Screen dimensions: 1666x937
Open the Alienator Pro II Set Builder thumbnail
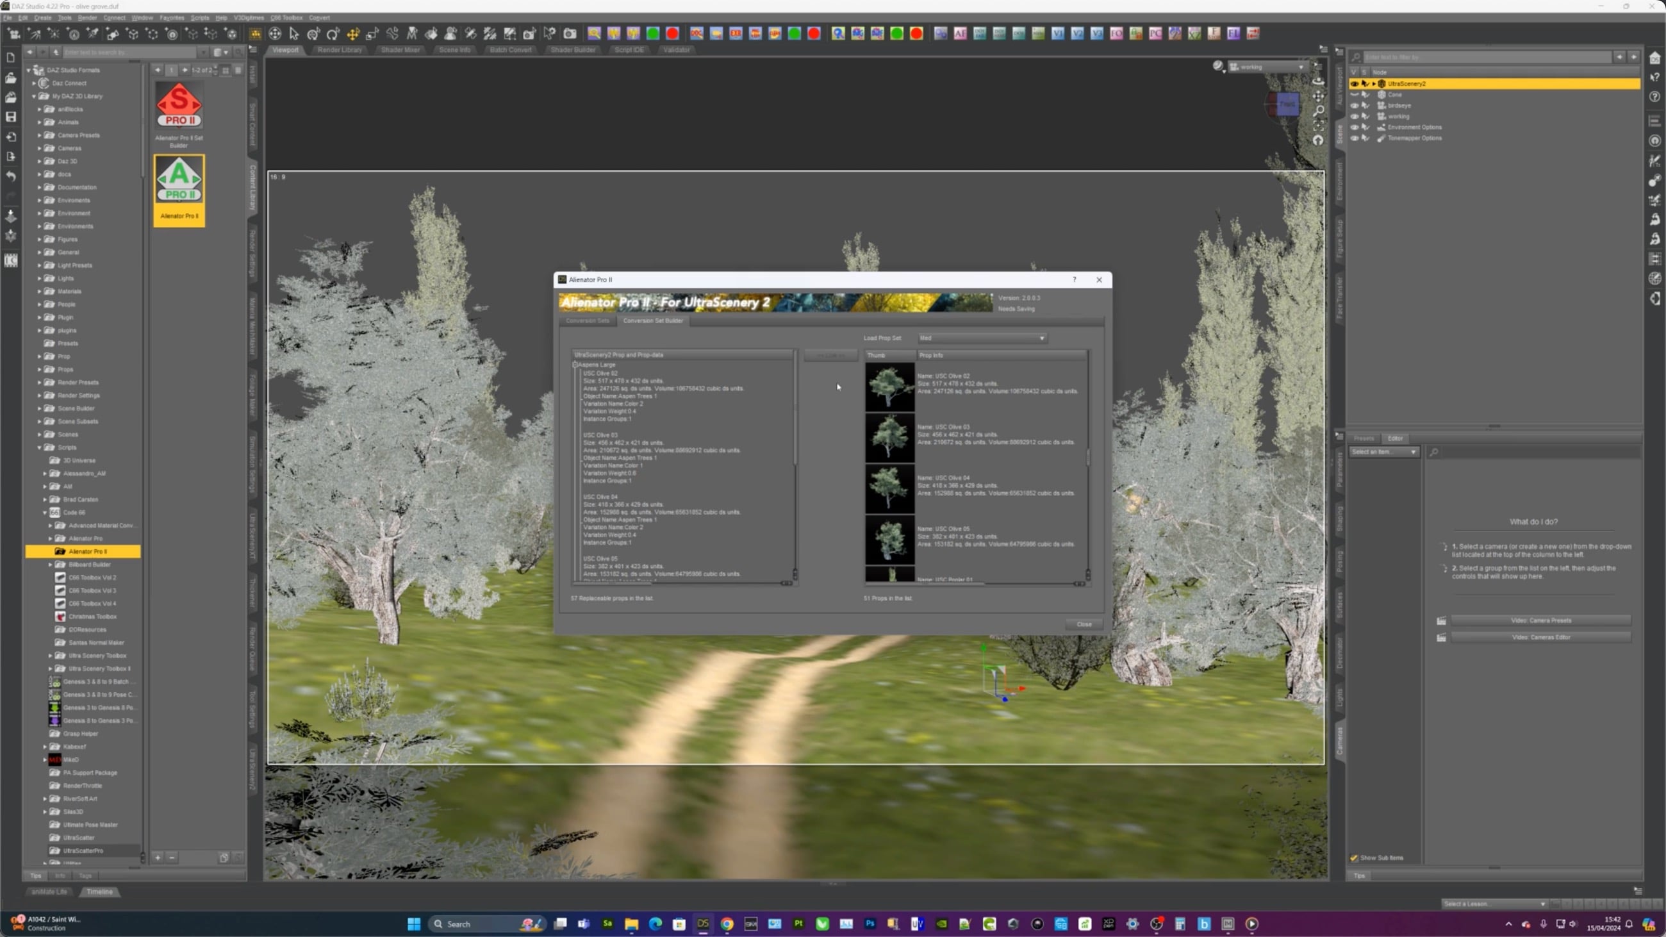pyautogui.click(x=179, y=105)
